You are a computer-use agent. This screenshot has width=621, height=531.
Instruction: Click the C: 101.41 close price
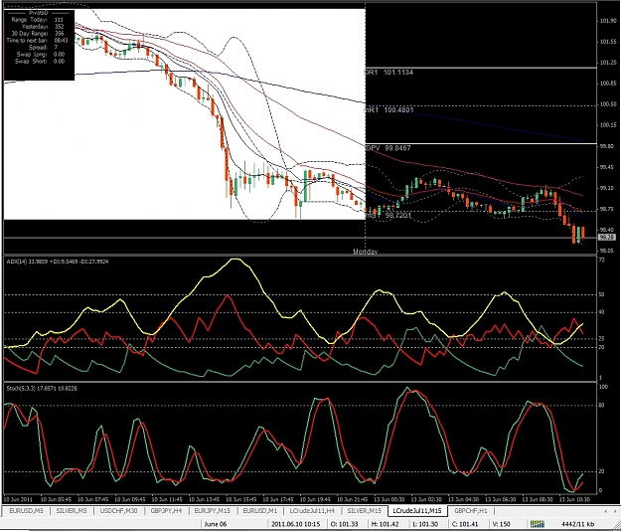465,524
